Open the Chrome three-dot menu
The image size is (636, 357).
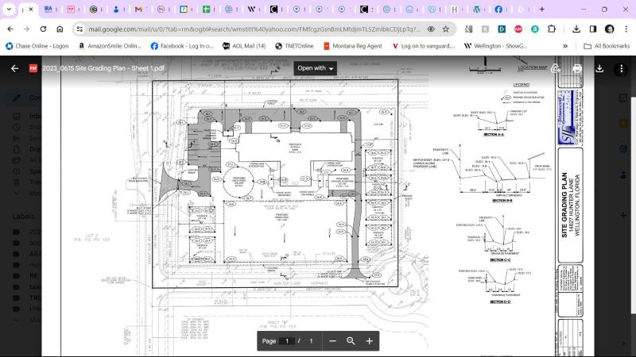pyautogui.click(x=624, y=29)
